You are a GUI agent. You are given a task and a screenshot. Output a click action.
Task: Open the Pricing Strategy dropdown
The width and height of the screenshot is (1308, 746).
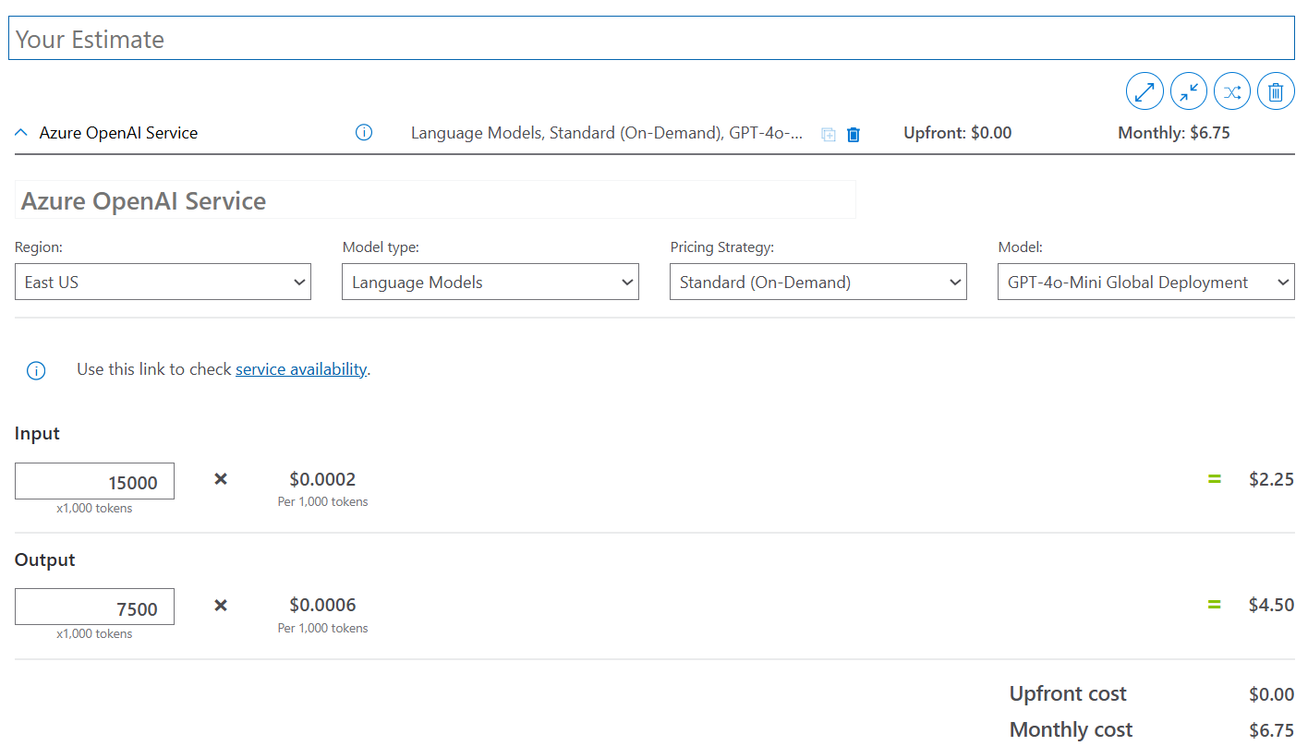coord(817,282)
